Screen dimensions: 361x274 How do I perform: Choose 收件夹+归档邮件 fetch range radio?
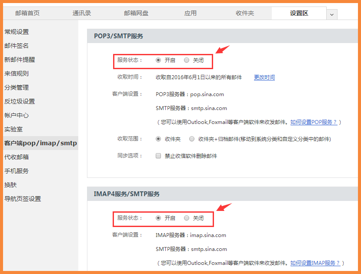pos(191,139)
